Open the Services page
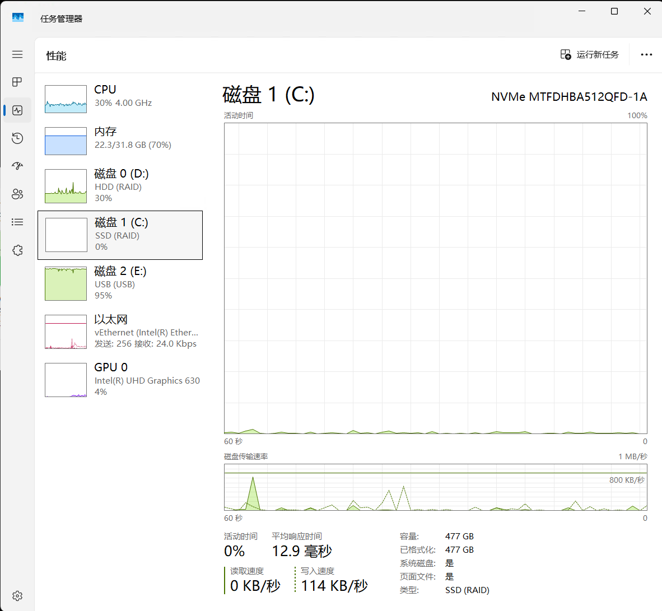662x611 pixels. [17, 250]
